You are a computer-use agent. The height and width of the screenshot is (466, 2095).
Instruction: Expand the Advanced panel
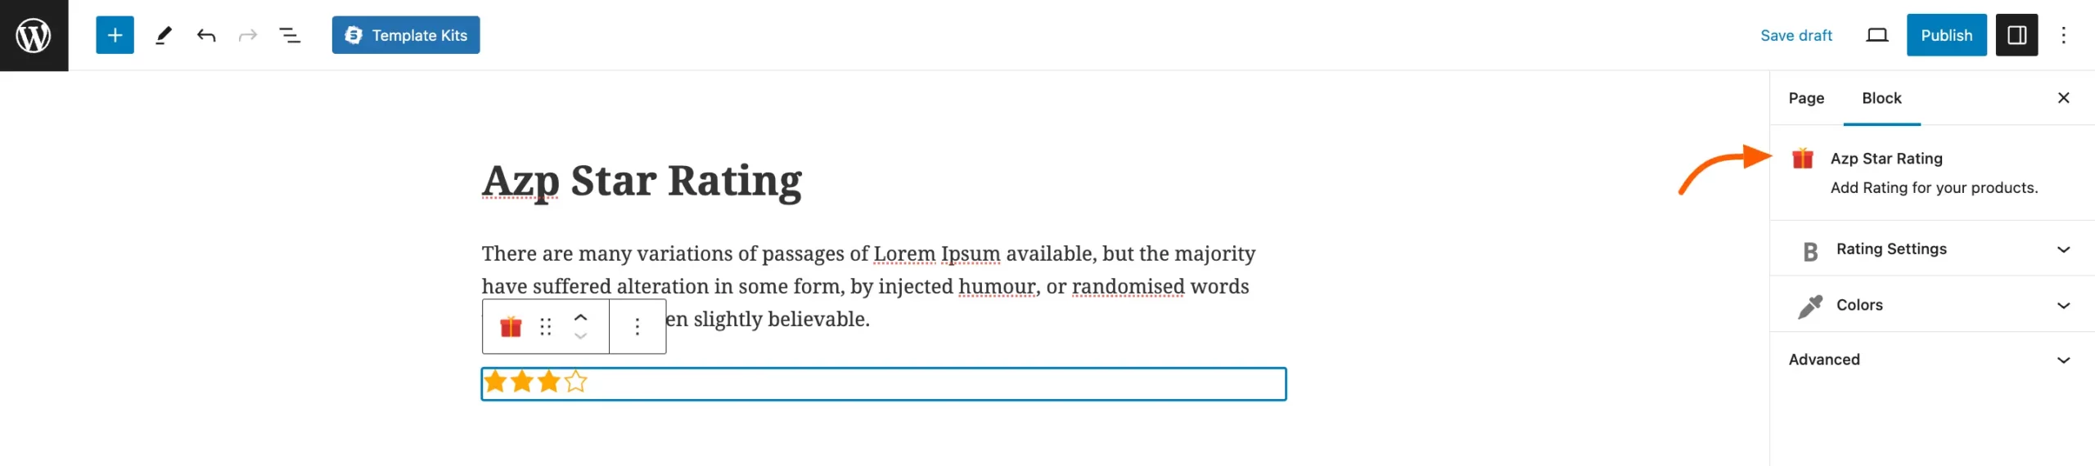pos(1931,360)
